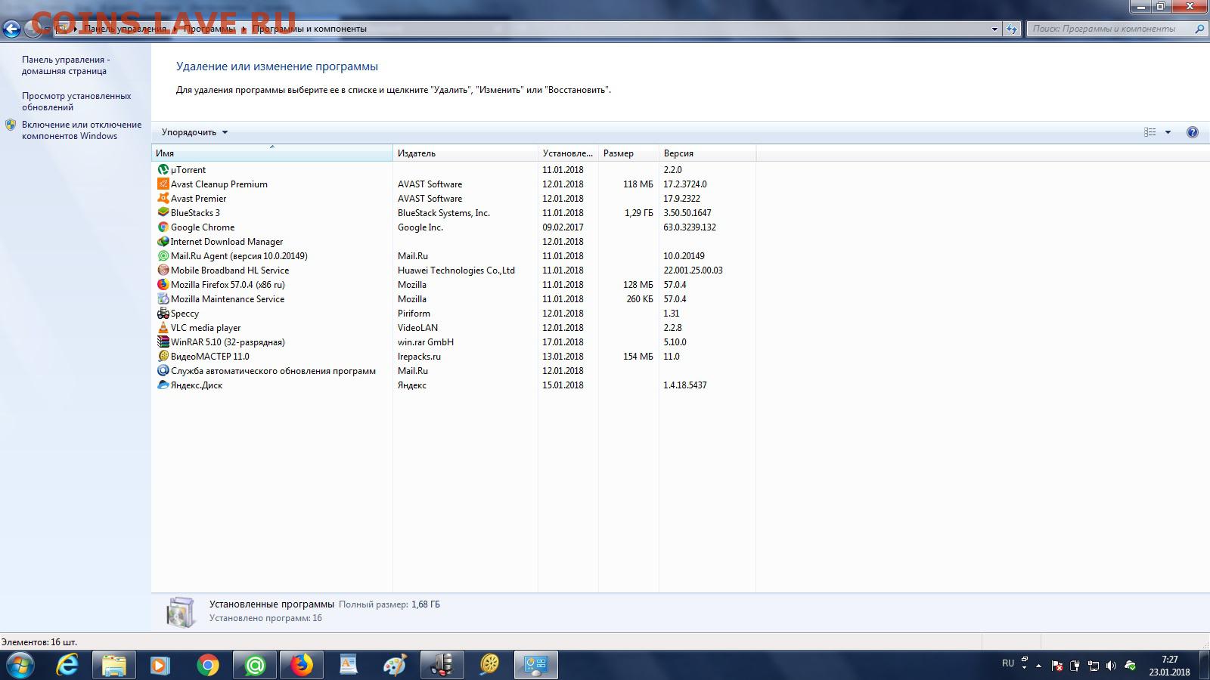The height and width of the screenshot is (680, 1210).
Task: Open the Paint taskbar icon
Action: click(395, 665)
